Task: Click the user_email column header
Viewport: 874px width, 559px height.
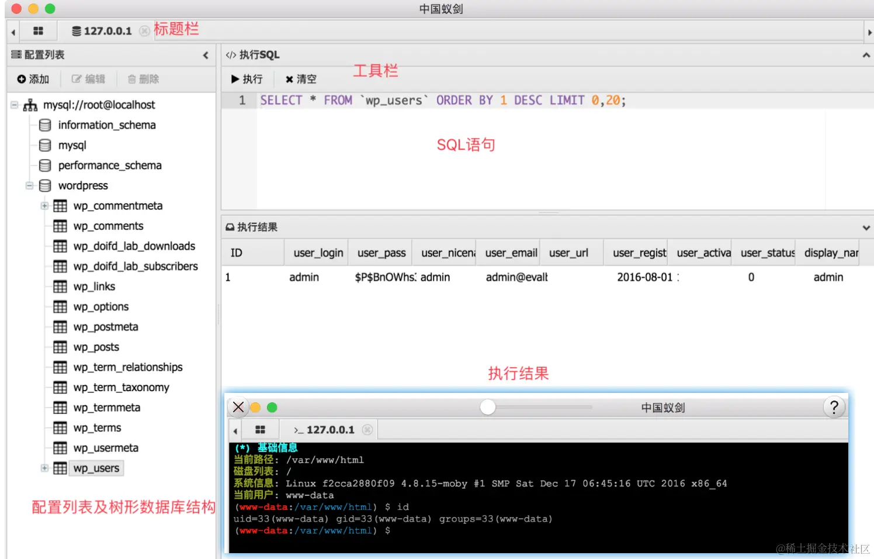Action: click(508, 253)
